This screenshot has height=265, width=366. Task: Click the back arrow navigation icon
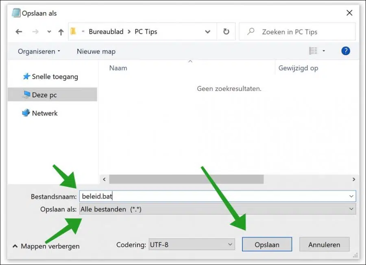tap(19, 32)
